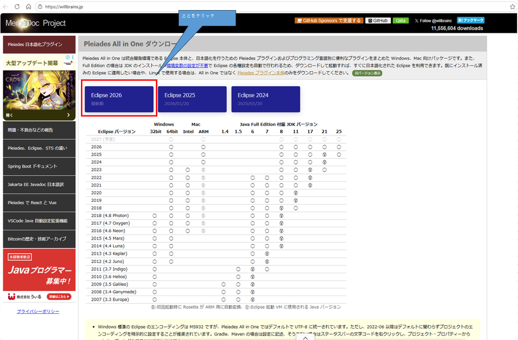518x340 pixels.
Task: Reload the page with the refresh icon
Action: (x=17, y=7)
